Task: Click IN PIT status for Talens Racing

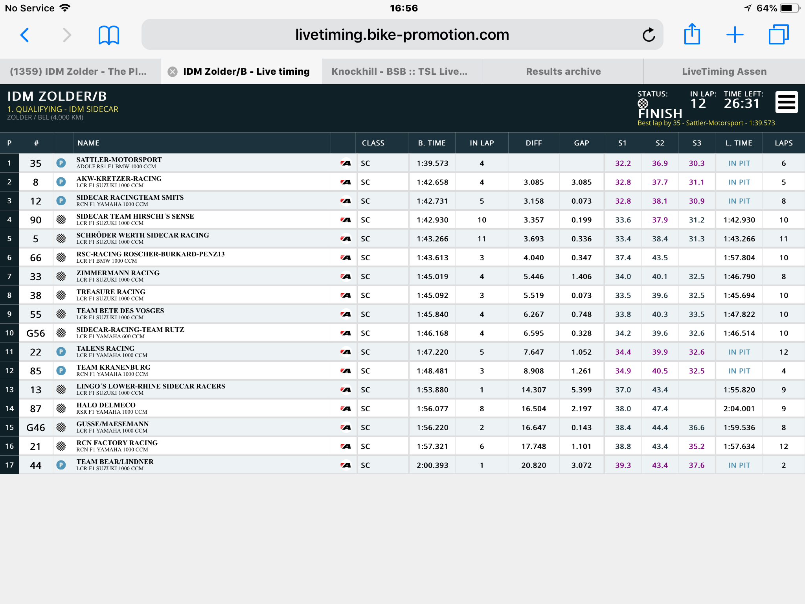Action: point(739,352)
